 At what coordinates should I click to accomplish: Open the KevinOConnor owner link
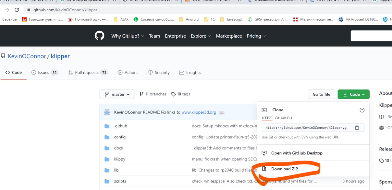pyautogui.click(x=27, y=56)
